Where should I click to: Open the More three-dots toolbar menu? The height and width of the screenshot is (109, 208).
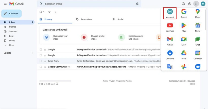tap(55, 12)
